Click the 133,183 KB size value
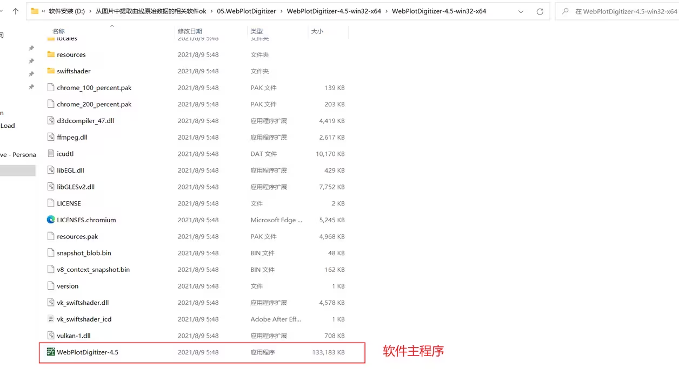 pos(328,352)
